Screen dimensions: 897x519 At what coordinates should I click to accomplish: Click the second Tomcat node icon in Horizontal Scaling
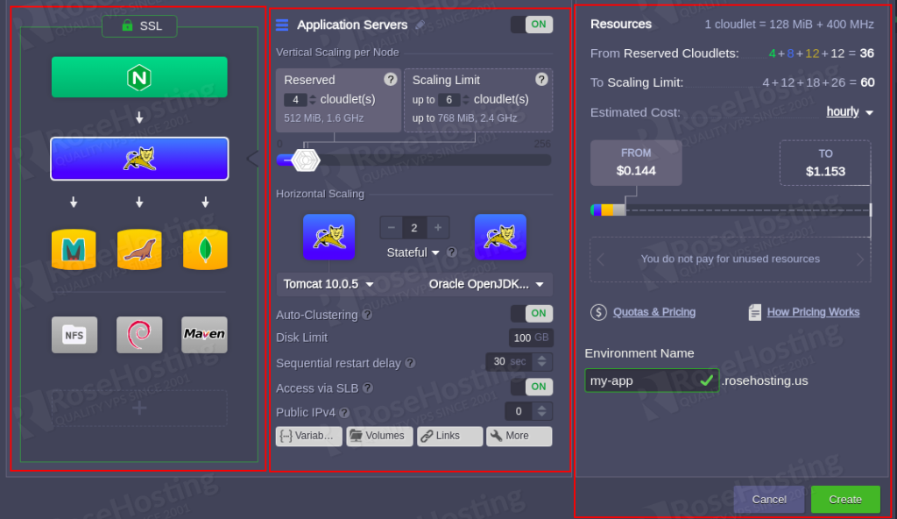pos(500,237)
